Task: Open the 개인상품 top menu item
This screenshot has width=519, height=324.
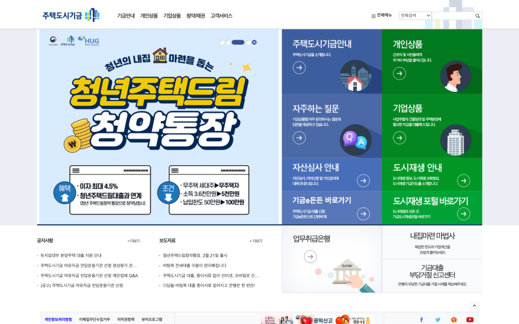Action: 149,16
